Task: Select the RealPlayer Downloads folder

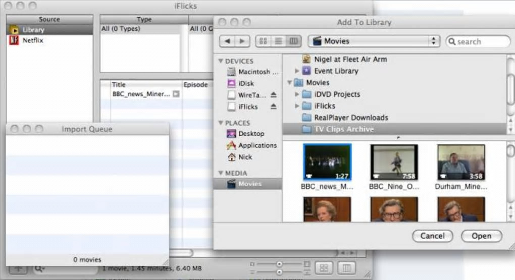Action: pos(394,118)
